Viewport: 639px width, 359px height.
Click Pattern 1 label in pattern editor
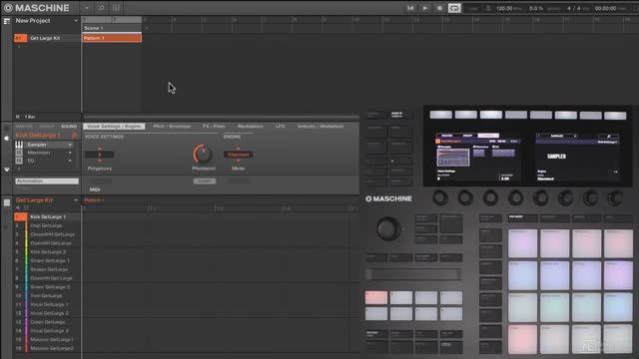pyautogui.click(x=94, y=200)
